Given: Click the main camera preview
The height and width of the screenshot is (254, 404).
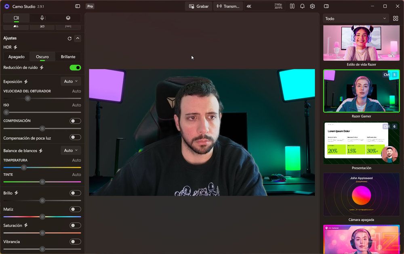Looking at the screenshot, I should (202, 132).
